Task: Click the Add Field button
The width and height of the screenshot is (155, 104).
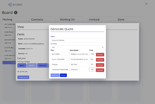Action: 55,75
